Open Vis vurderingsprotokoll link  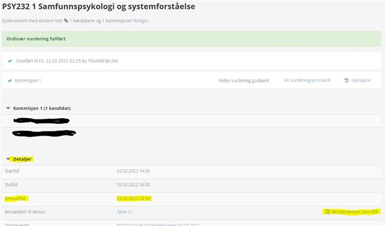click(307, 80)
